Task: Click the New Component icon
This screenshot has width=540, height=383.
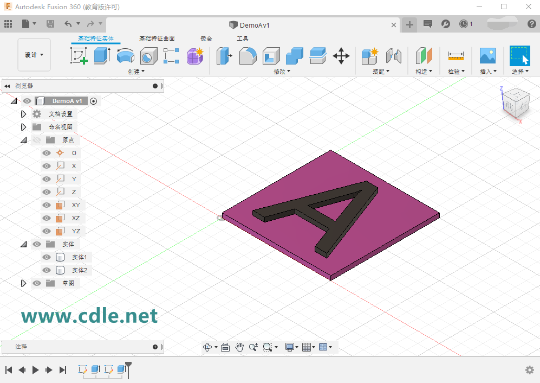Action: pos(370,56)
